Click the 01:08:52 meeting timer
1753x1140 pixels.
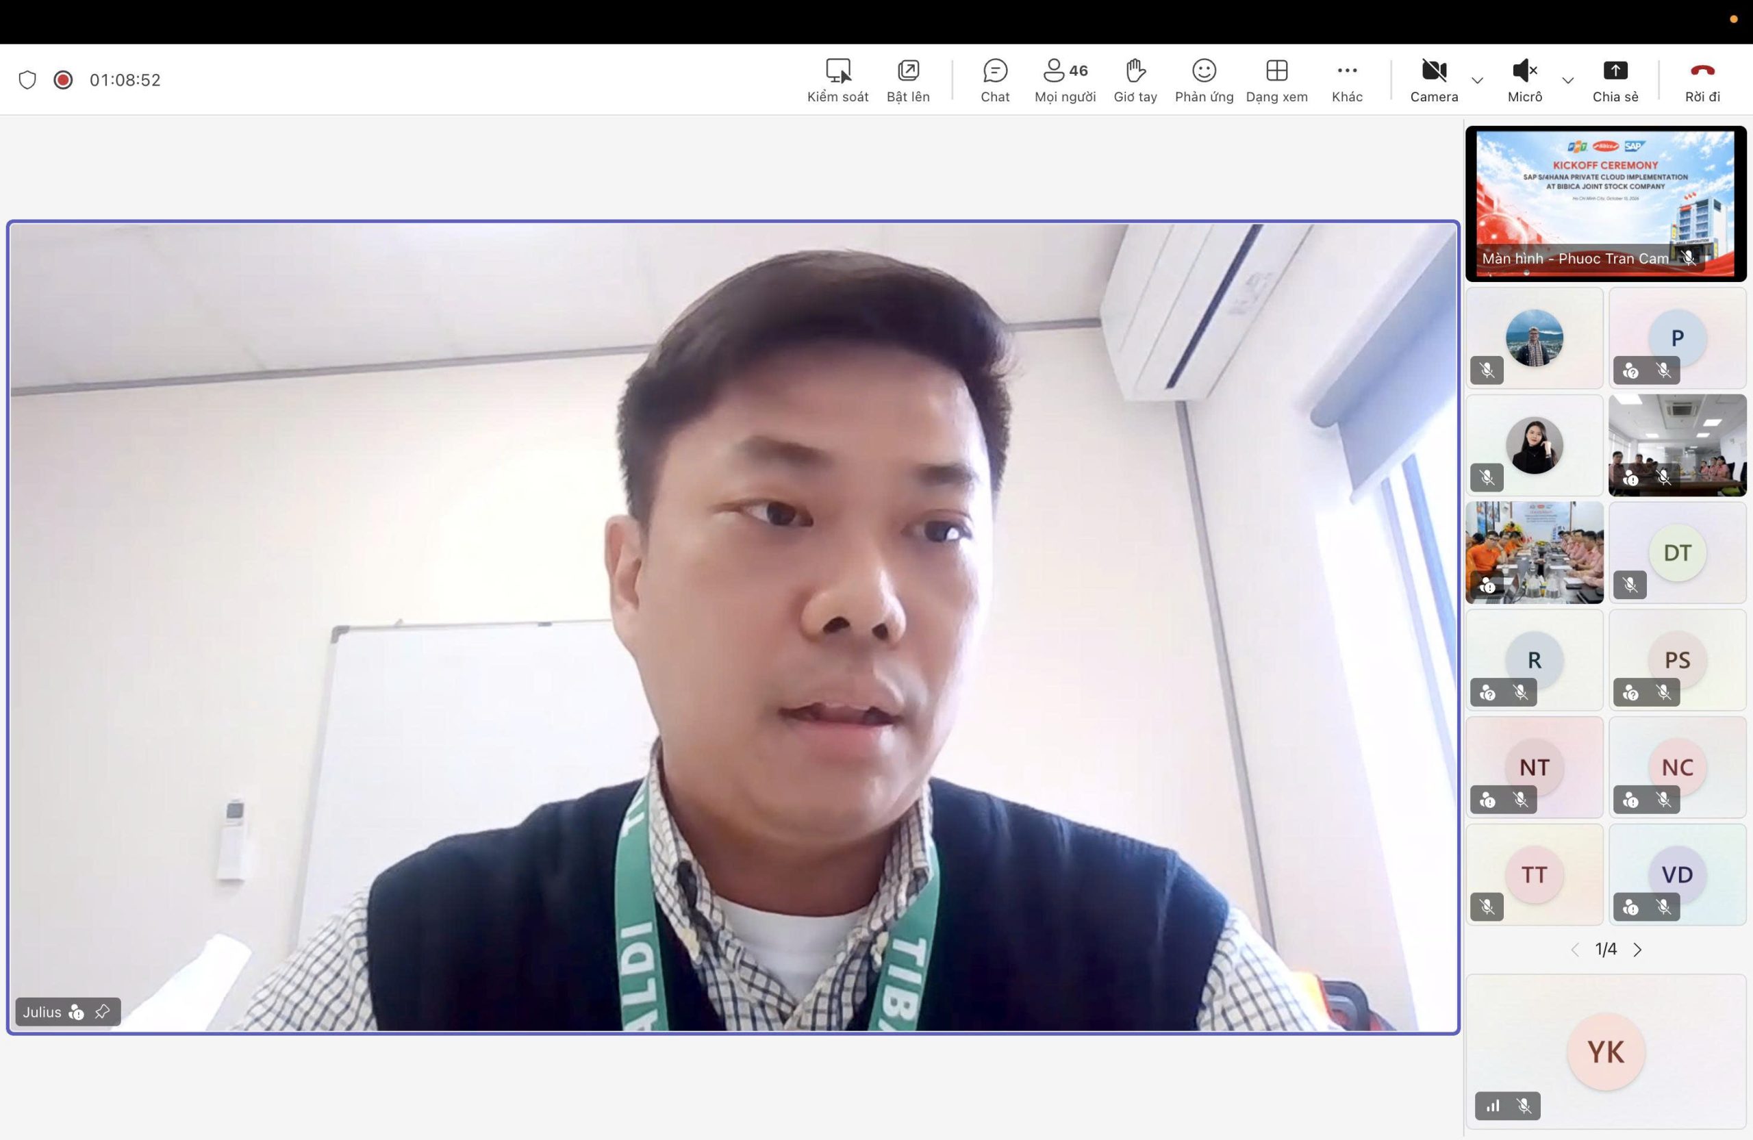[x=125, y=79]
